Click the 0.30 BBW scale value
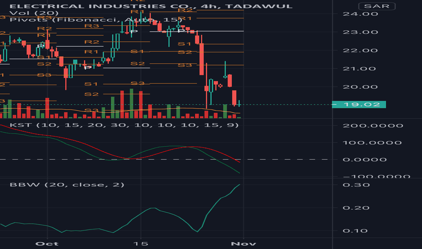The width and height of the screenshot is (422, 249). click(356, 185)
